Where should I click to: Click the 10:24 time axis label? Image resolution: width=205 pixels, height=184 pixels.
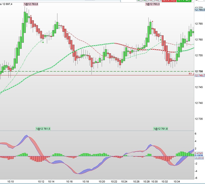(124, 181)
